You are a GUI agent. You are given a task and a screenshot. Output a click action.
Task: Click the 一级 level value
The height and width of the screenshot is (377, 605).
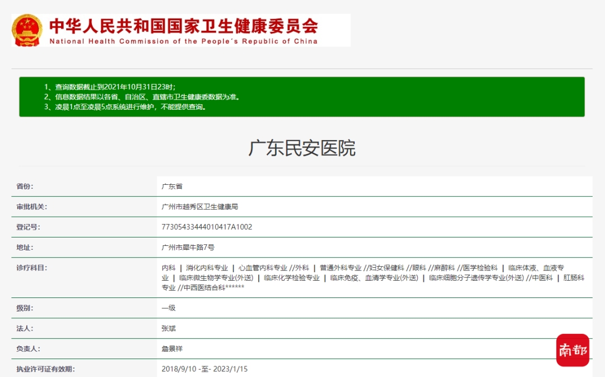tap(169, 308)
